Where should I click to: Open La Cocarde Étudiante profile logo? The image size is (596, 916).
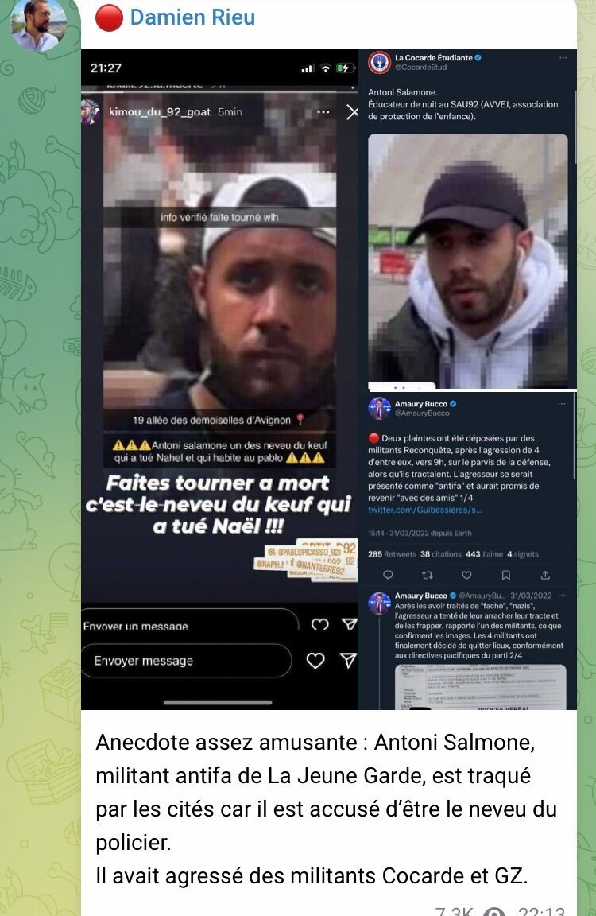379,62
